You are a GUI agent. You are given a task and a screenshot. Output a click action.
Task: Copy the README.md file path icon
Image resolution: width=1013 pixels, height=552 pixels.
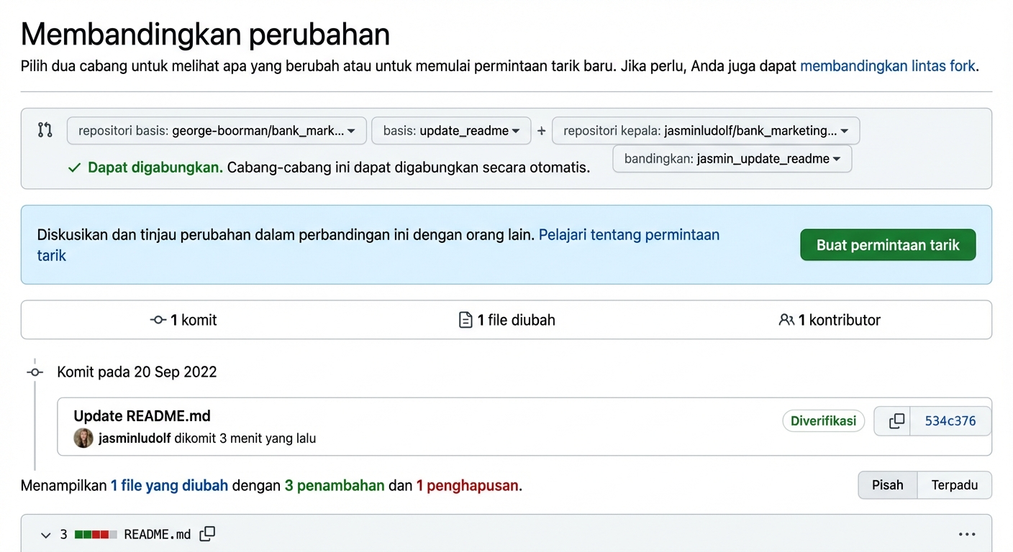pos(207,534)
